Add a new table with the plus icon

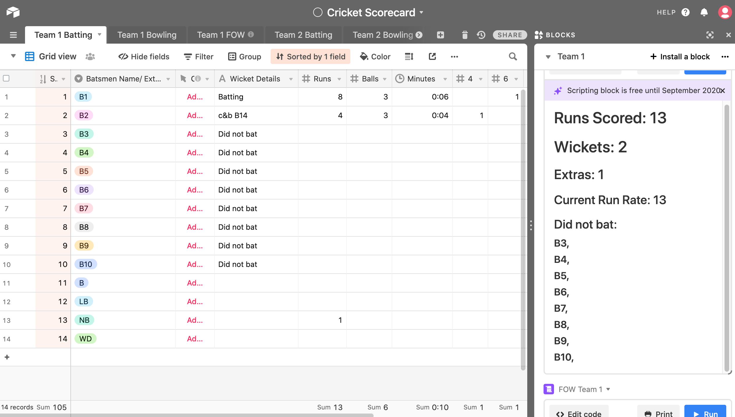[440, 35]
